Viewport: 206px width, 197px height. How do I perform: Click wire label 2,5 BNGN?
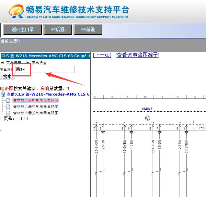click(x=96, y=147)
